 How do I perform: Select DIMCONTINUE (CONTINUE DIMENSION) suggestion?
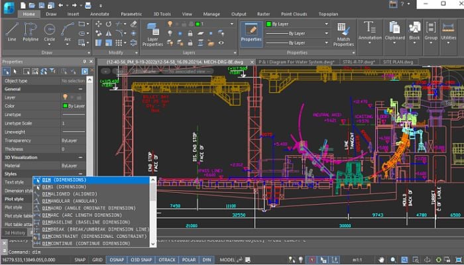point(91,243)
